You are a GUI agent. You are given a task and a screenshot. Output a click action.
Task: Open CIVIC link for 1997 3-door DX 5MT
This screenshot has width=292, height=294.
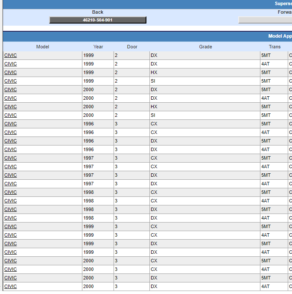coord(11,175)
